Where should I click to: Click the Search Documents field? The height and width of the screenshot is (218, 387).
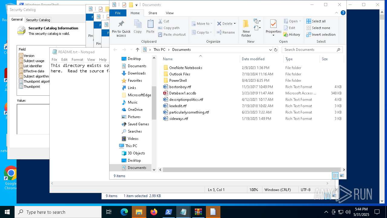point(313,50)
